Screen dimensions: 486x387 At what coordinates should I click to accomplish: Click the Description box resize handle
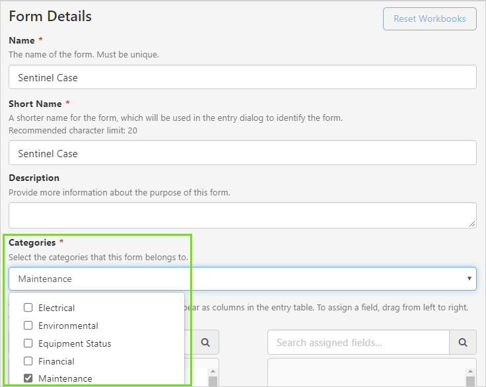click(x=472, y=224)
